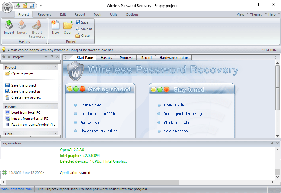Collapse the Project section in side panel
The image size is (281, 193).
[x=55, y=67]
